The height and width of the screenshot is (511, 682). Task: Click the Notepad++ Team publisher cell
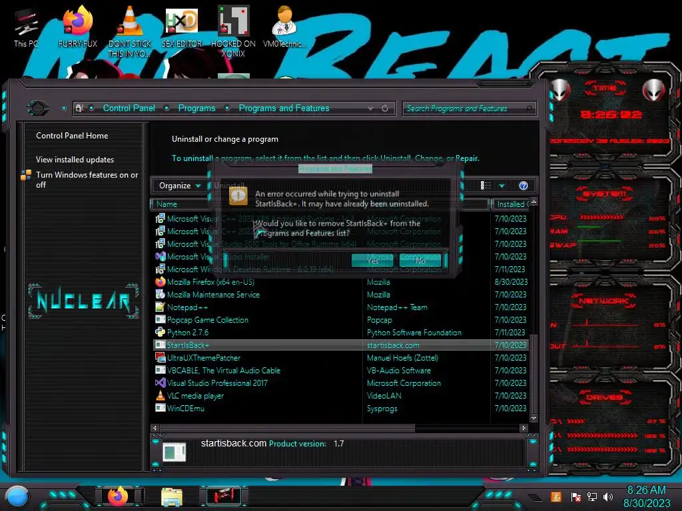tap(397, 307)
